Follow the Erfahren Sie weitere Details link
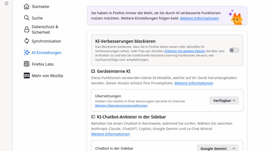 [185, 51]
